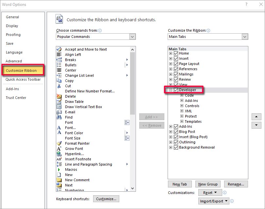
Task: Select the Cut scissors icon
Action: [x=59, y=86]
